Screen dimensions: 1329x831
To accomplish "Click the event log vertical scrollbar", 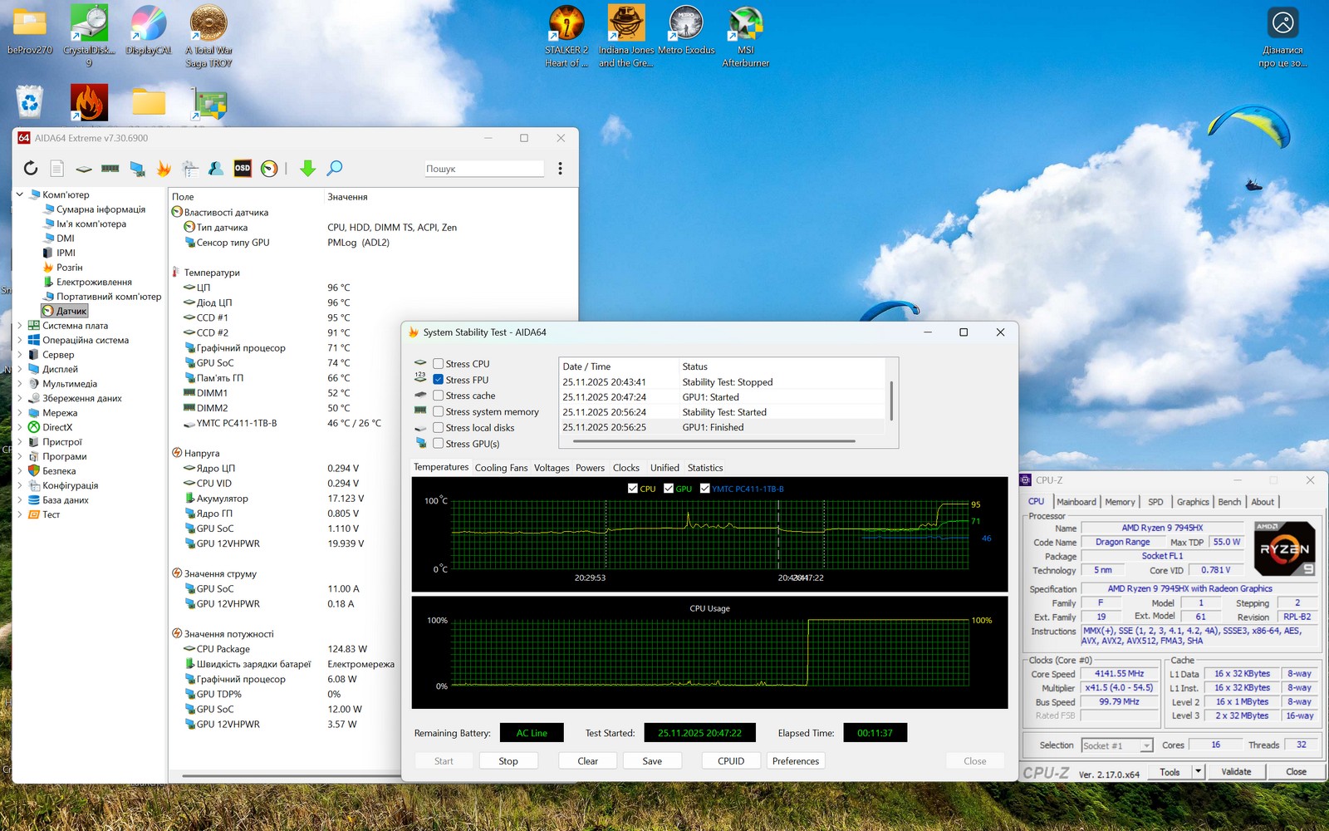I will point(891,401).
